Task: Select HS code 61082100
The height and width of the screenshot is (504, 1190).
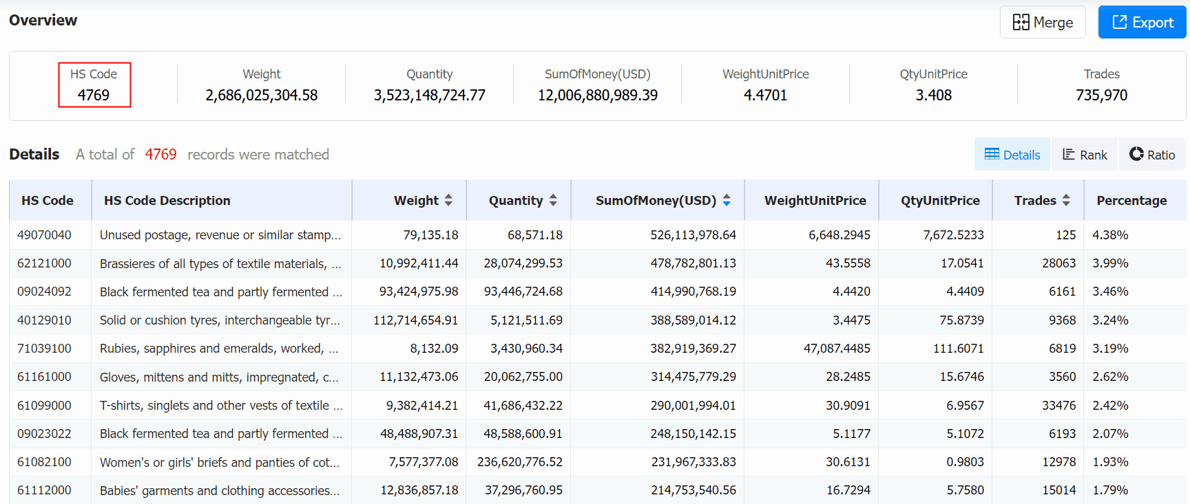Action: click(44, 462)
